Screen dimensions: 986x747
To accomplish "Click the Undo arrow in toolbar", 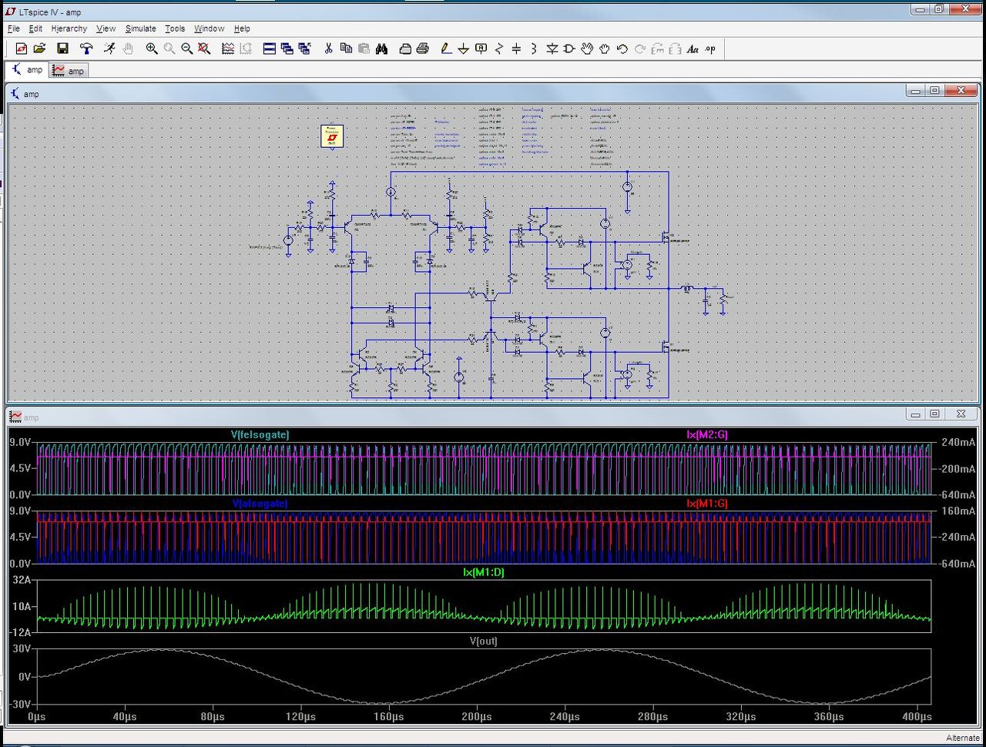I will pyautogui.click(x=622, y=49).
